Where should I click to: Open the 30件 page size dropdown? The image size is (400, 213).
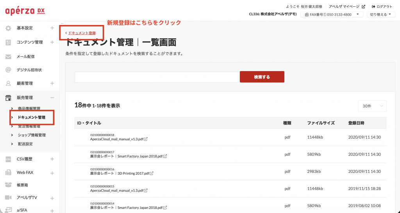[372, 106]
